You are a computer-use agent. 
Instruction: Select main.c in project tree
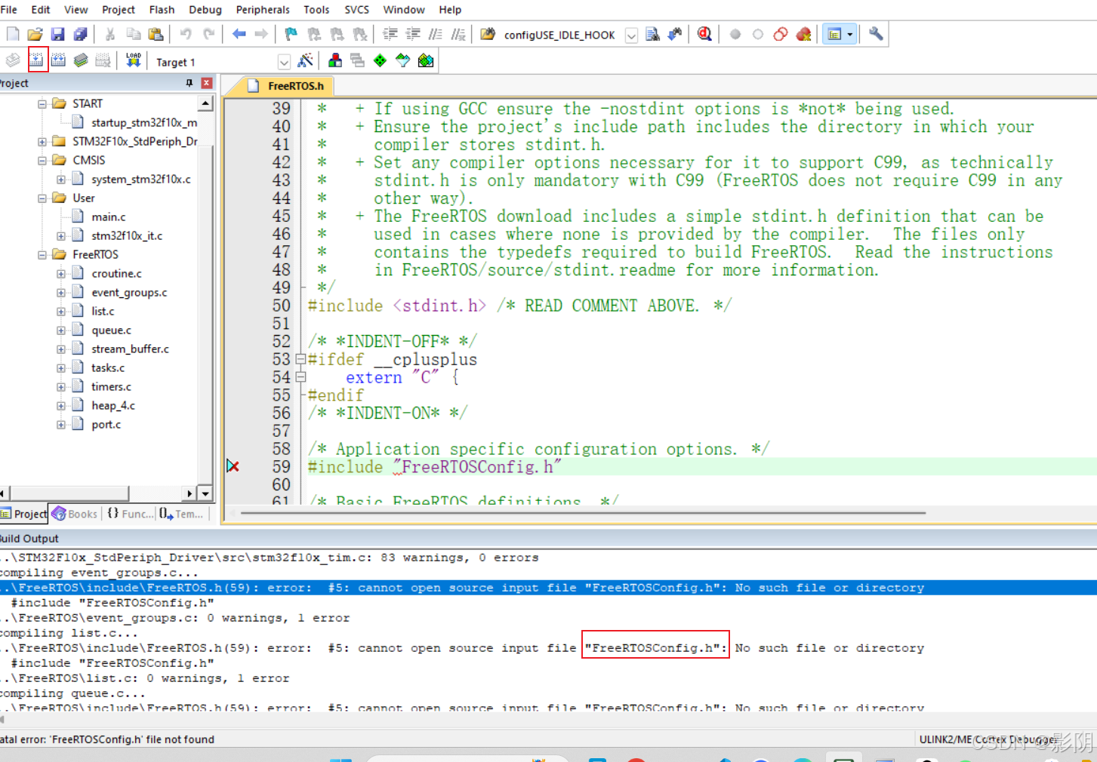pyautogui.click(x=109, y=217)
